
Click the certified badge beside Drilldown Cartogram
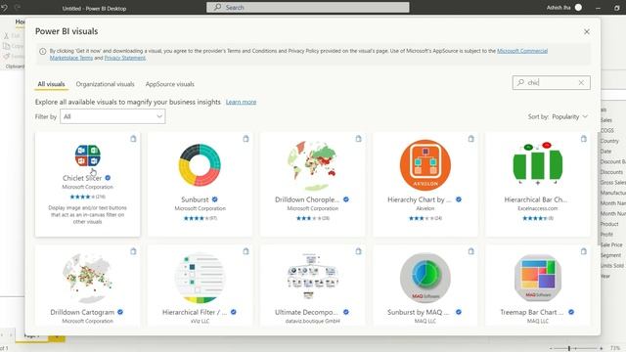tap(120, 312)
